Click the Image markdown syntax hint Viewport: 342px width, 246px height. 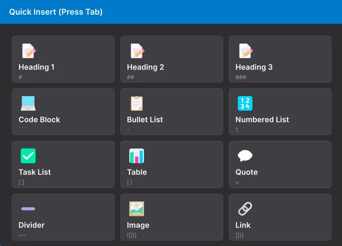coord(132,235)
